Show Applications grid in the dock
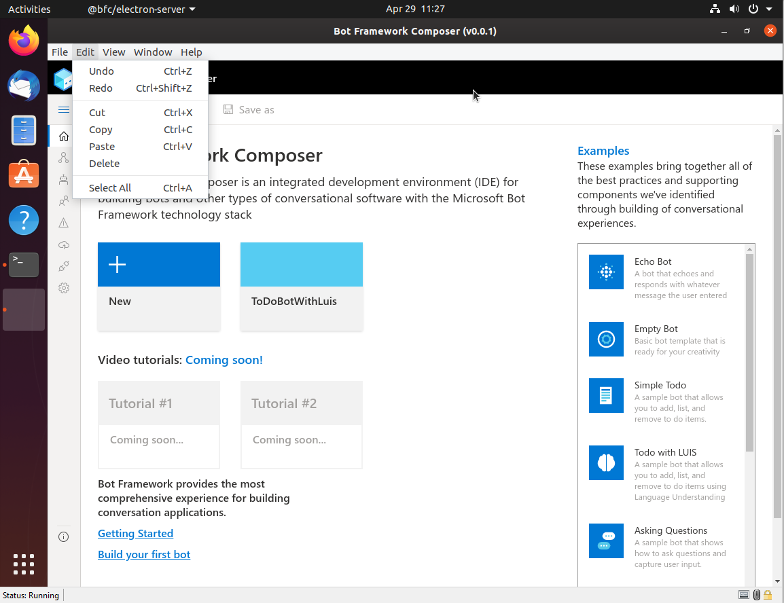 pyautogui.click(x=24, y=564)
